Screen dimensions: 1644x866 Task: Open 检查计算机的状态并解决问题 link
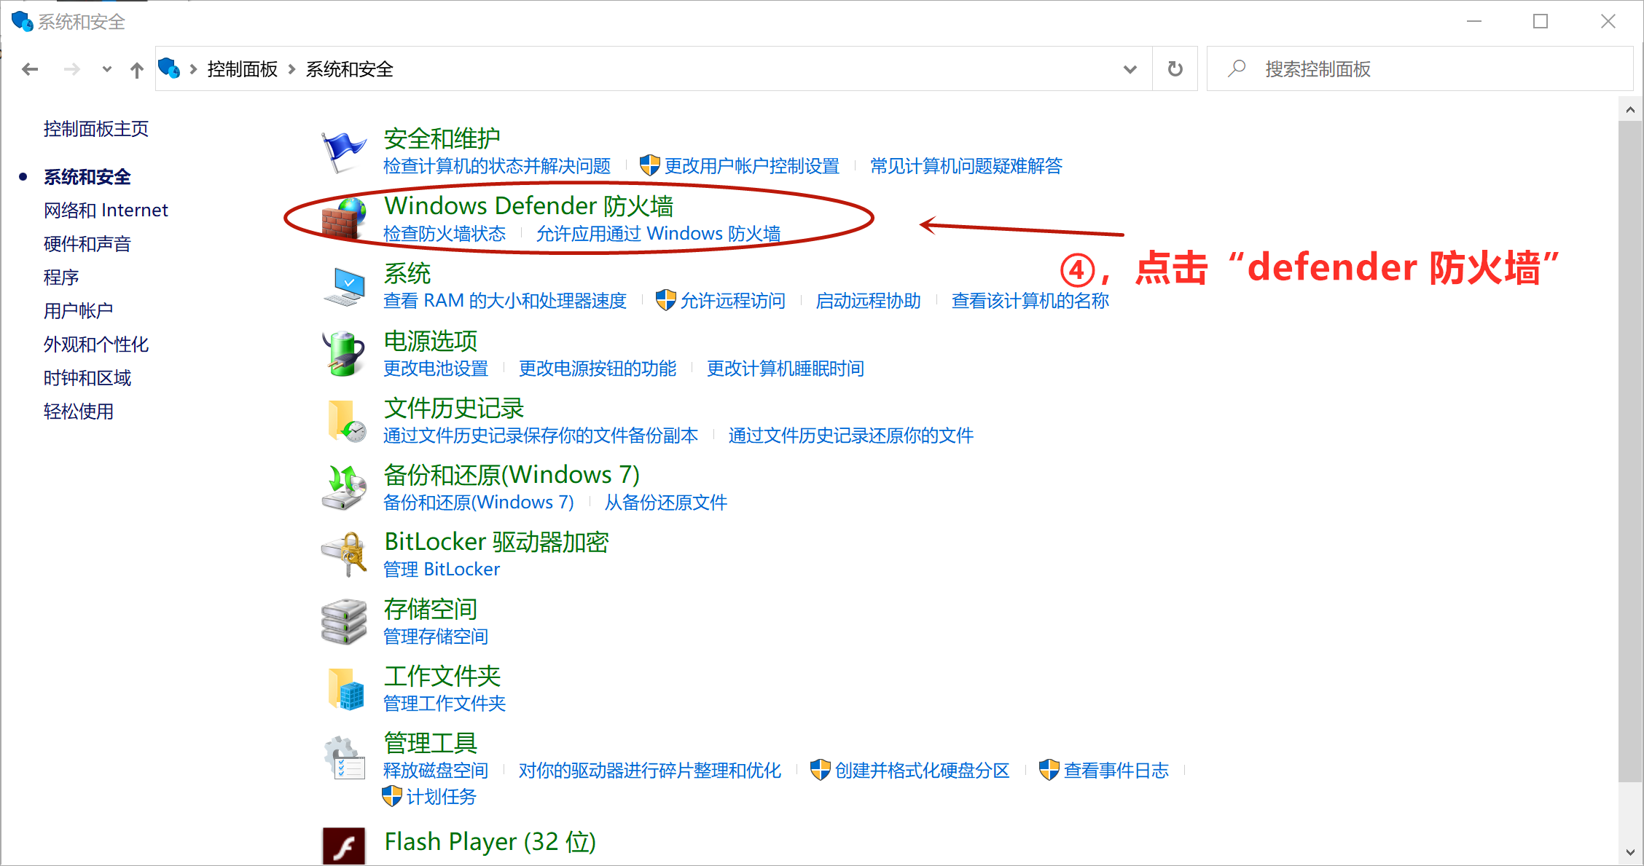click(x=497, y=166)
